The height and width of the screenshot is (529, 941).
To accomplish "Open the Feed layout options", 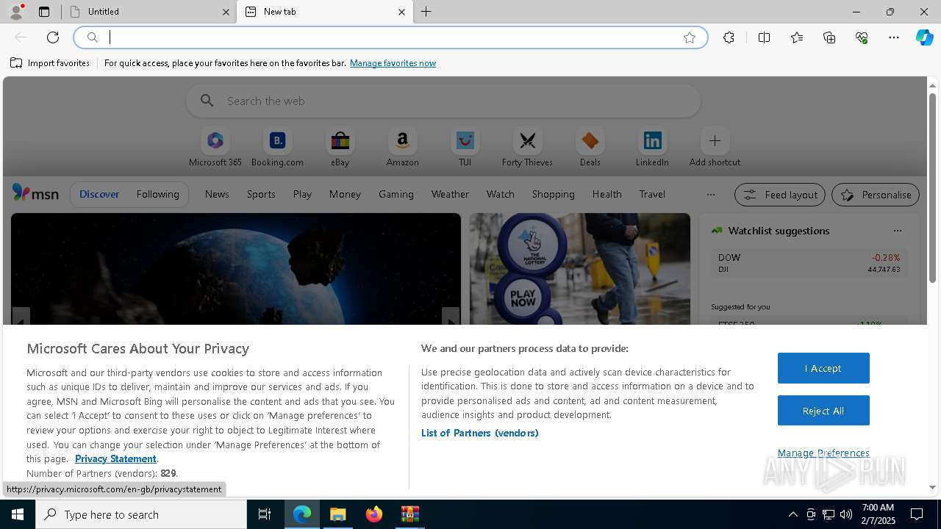I will click(x=780, y=195).
